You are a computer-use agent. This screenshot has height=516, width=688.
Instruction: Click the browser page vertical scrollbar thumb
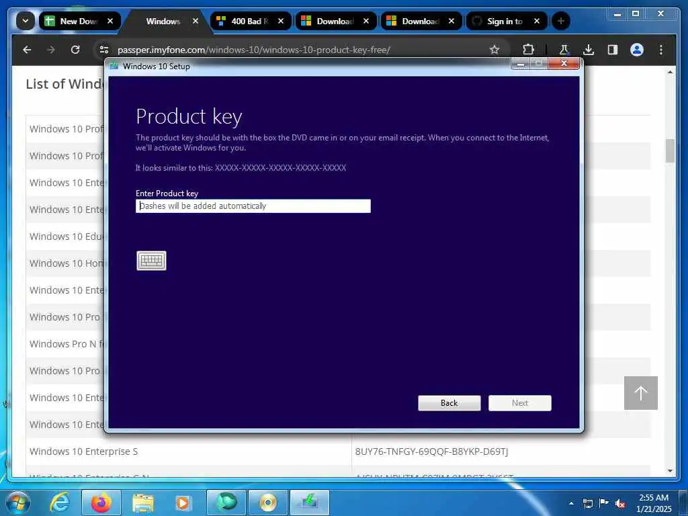(x=670, y=150)
